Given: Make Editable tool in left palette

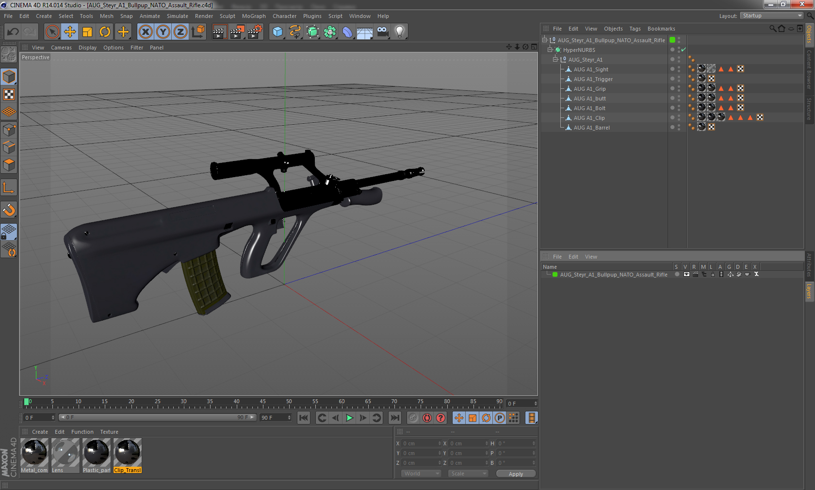Looking at the screenshot, I should click(9, 54).
